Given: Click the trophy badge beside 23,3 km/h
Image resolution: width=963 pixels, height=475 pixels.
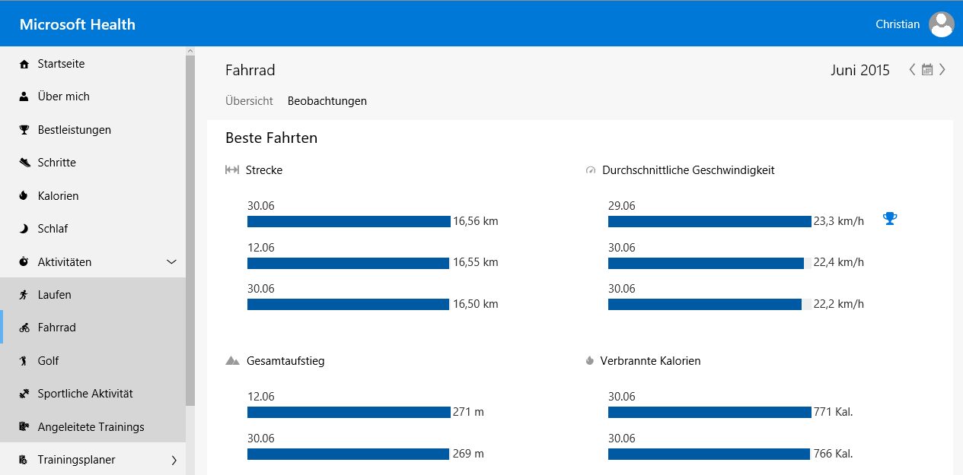Looking at the screenshot, I should (x=889, y=219).
